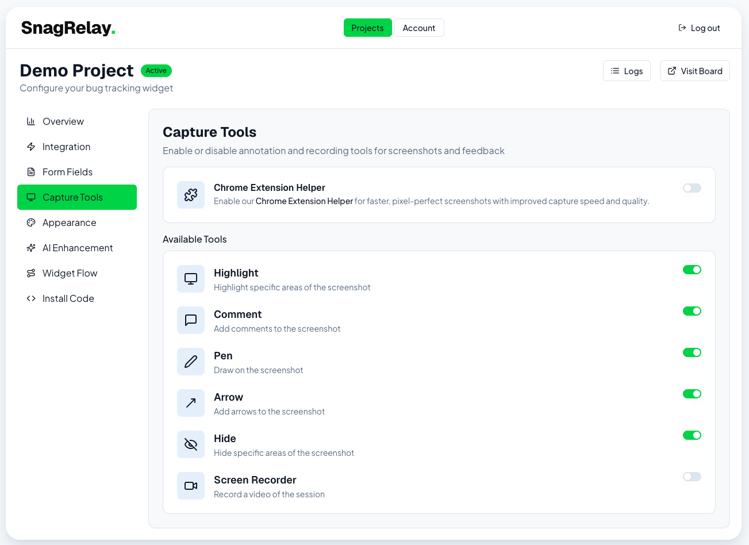
Task: Click the Capture Tools monitor icon in sidebar
Action: (x=31, y=197)
